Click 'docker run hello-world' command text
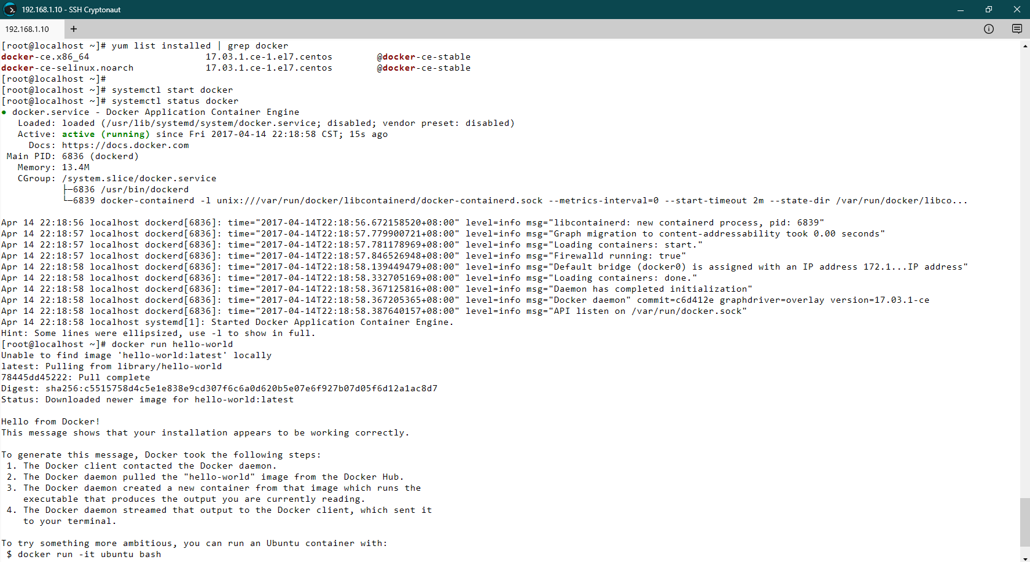The image size is (1030, 562). point(173,345)
